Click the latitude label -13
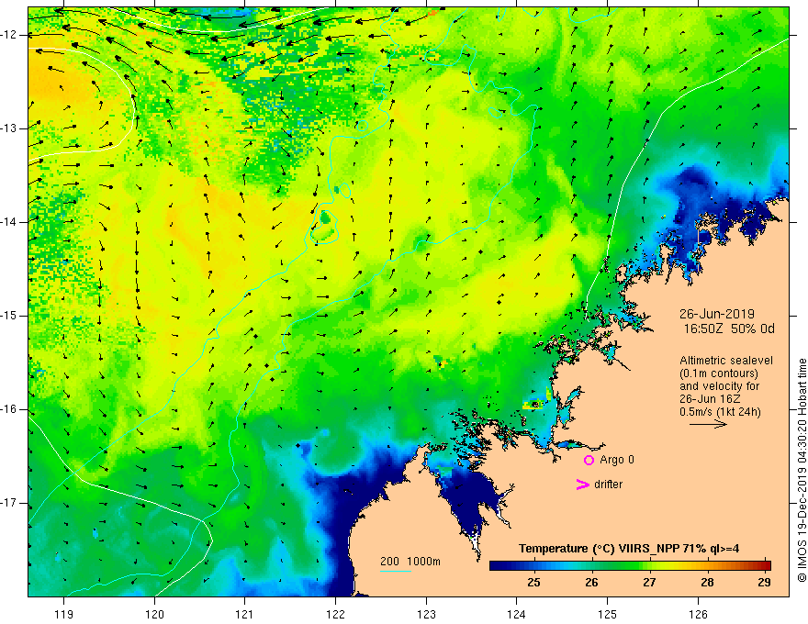This screenshot has width=808, height=624. 10,128
